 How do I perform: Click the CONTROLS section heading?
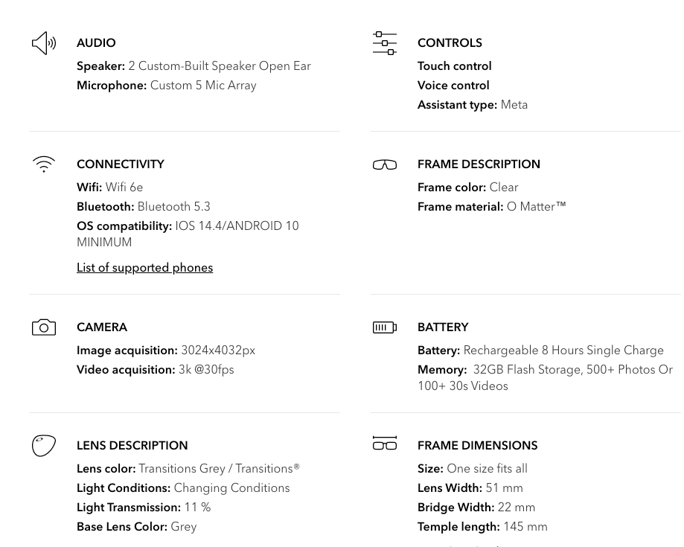pyautogui.click(x=450, y=43)
